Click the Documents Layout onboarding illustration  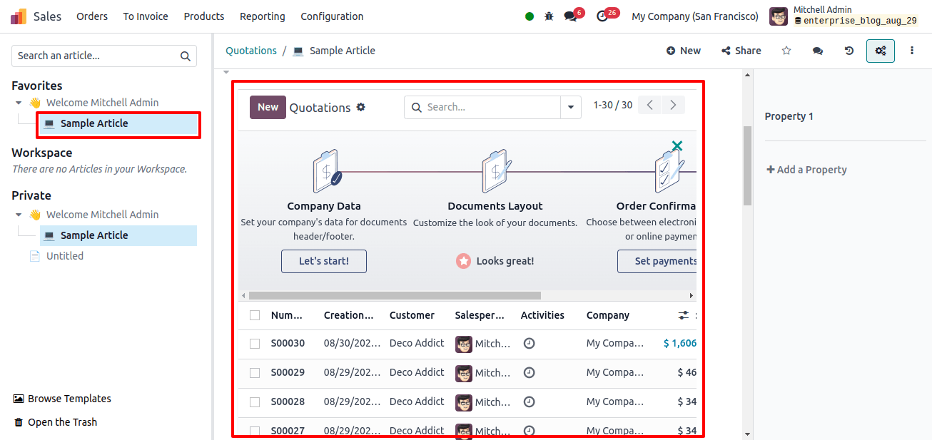[x=496, y=171]
